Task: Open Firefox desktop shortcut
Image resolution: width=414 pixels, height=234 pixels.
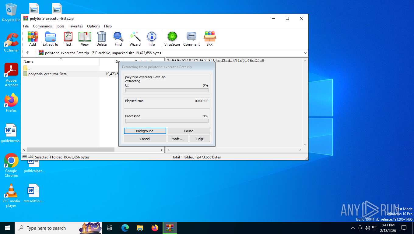Action: 11,103
